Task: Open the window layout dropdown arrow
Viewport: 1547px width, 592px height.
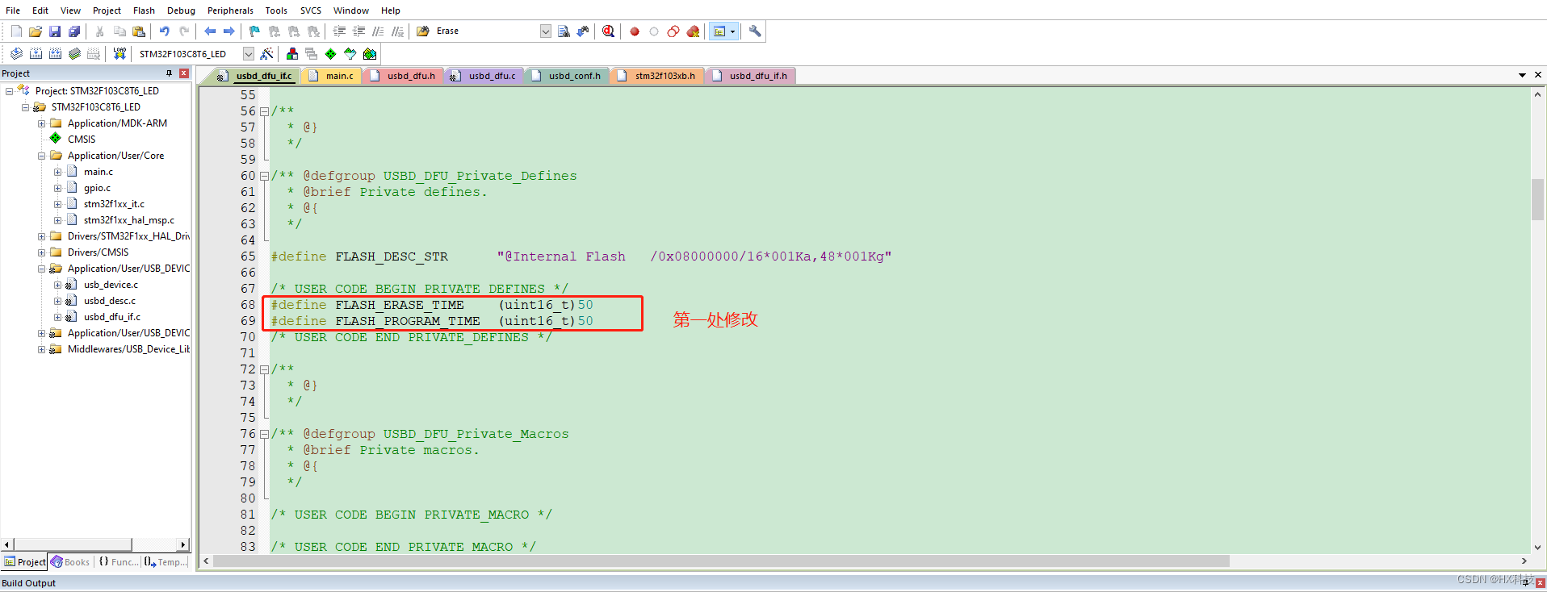Action: [x=732, y=31]
